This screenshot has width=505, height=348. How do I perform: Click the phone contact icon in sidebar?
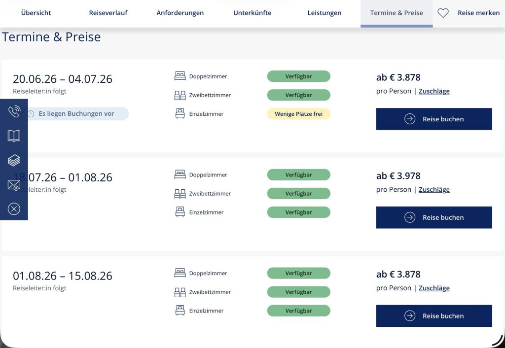[14, 111]
